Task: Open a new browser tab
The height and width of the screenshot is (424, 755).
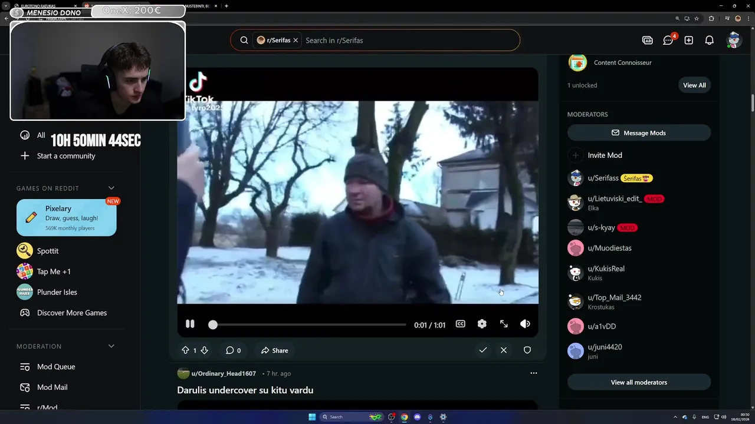Action: [x=226, y=6]
